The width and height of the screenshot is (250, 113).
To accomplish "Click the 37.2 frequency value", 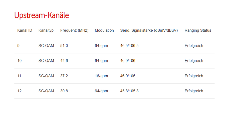I will pyautogui.click(x=64, y=76).
